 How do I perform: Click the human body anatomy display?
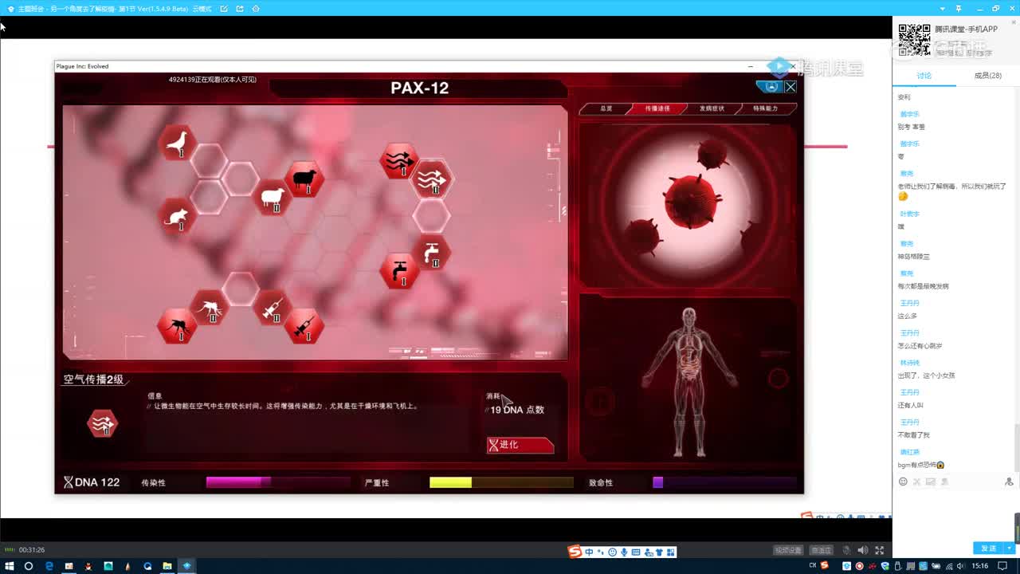tap(688, 381)
